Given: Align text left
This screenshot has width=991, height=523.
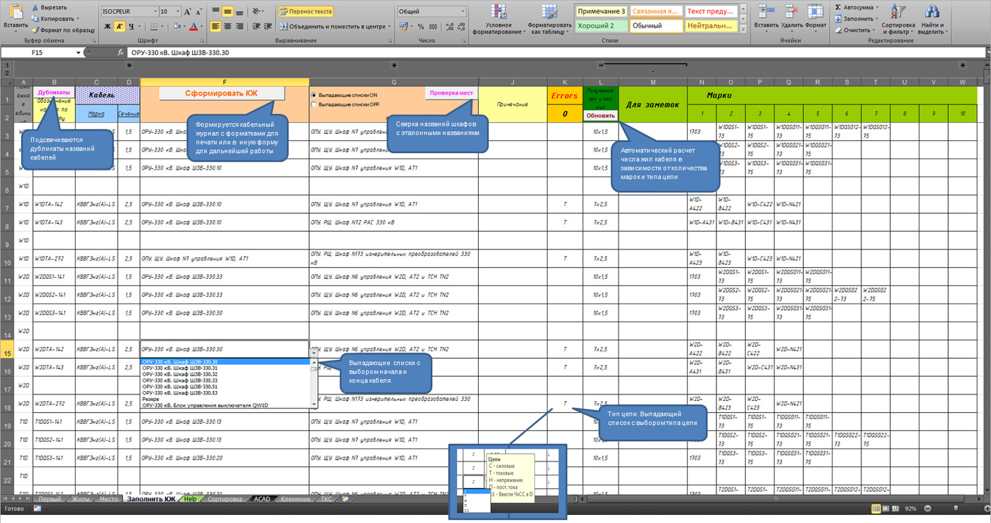Looking at the screenshot, I should click(216, 27).
